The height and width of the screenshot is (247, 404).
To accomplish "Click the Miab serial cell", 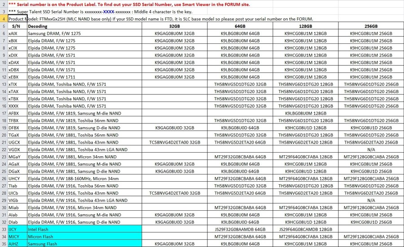I will (x=17, y=208).
